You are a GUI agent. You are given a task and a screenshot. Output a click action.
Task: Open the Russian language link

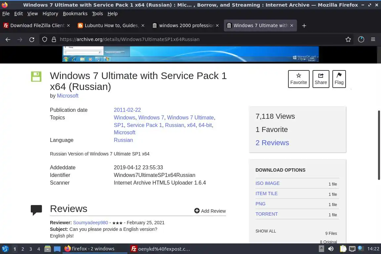tap(123, 140)
